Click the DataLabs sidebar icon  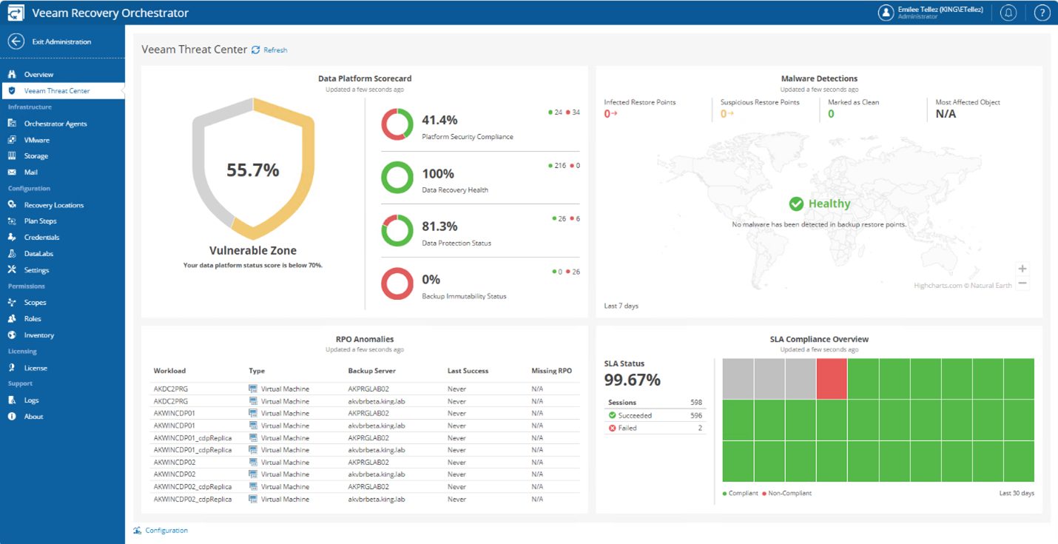click(x=12, y=253)
